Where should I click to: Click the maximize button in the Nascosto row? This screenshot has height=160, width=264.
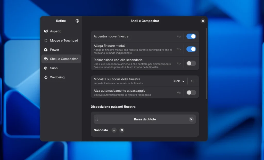[x=121, y=130]
